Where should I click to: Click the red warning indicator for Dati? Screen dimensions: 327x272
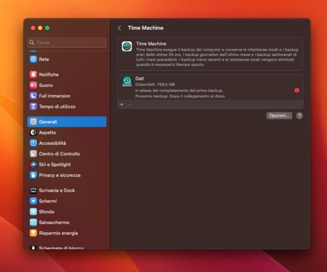(297, 90)
